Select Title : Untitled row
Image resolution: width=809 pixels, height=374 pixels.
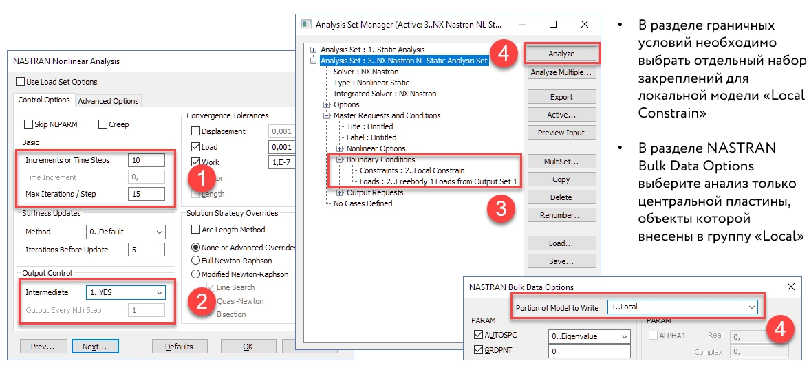click(369, 126)
